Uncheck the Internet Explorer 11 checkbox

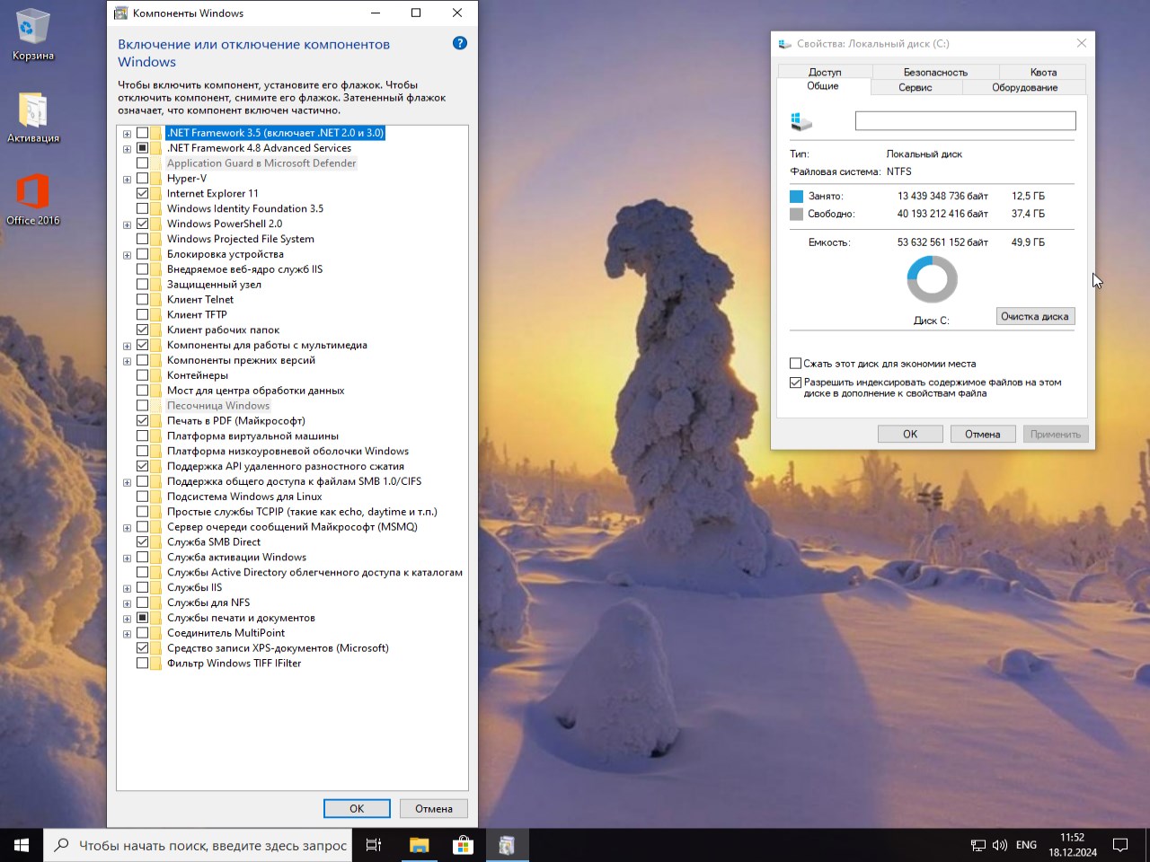143,193
